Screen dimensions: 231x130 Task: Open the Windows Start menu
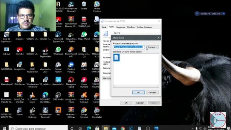(x=4, y=129)
